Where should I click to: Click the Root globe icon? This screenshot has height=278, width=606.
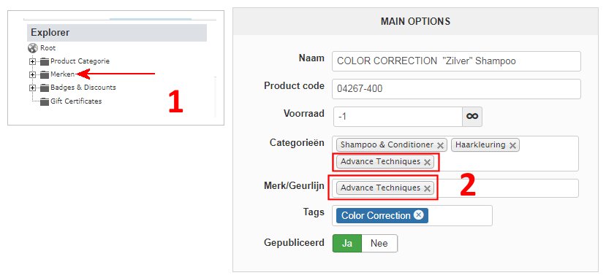[32, 48]
